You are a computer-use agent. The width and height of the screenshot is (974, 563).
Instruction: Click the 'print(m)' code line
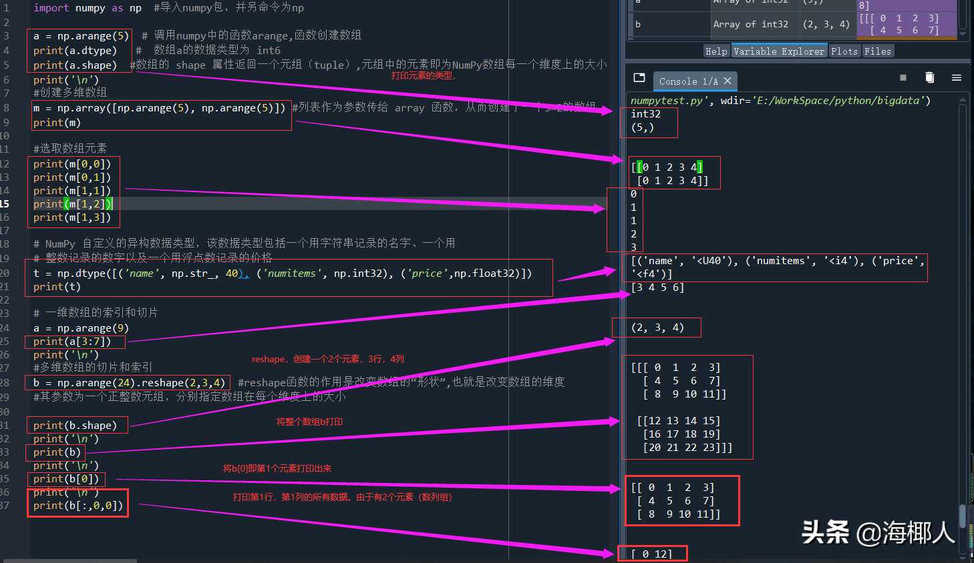click(x=57, y=122)
